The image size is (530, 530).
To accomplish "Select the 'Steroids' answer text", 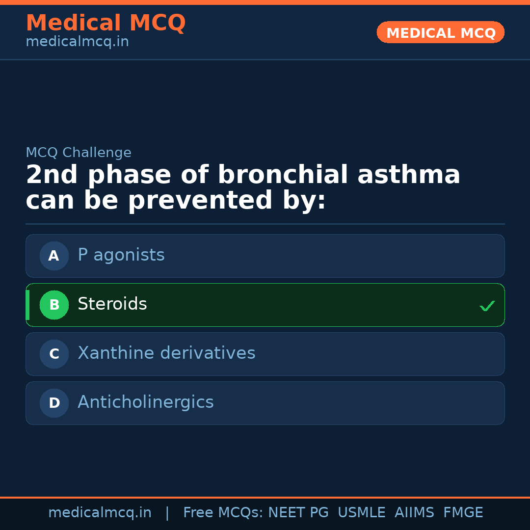I will click(112, 304).
